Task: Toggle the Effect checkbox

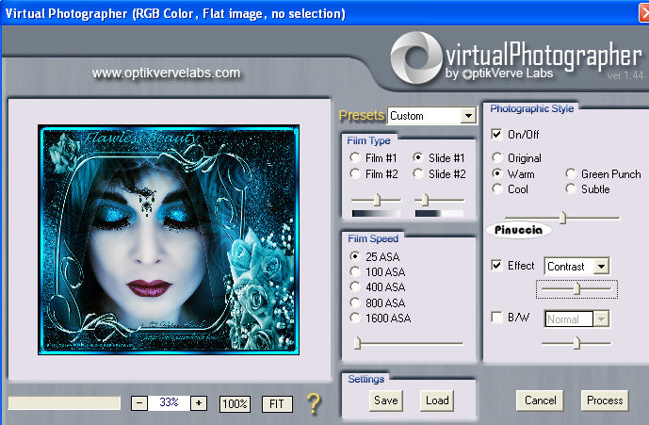Action: [x=496, y=265]
